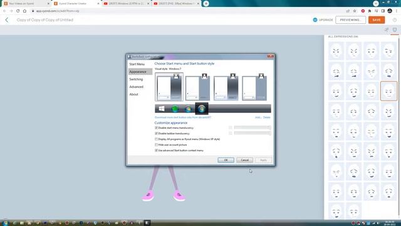401x226 pixels.
Task: Select the white Windows 8 logo start button
Action: 162,109
